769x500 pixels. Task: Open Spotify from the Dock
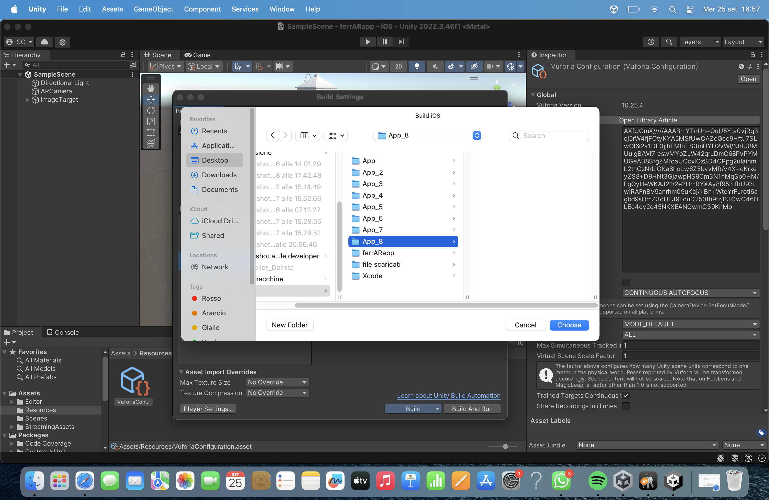coord(597,480)
